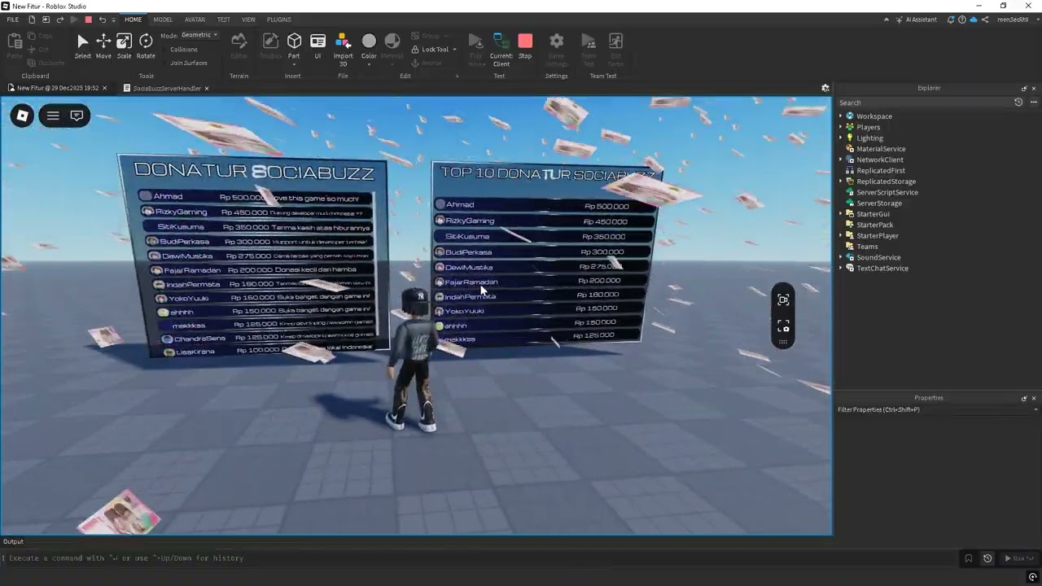Start a Team Test
The height and width of the screenshot is (586, 1042).
588,49
